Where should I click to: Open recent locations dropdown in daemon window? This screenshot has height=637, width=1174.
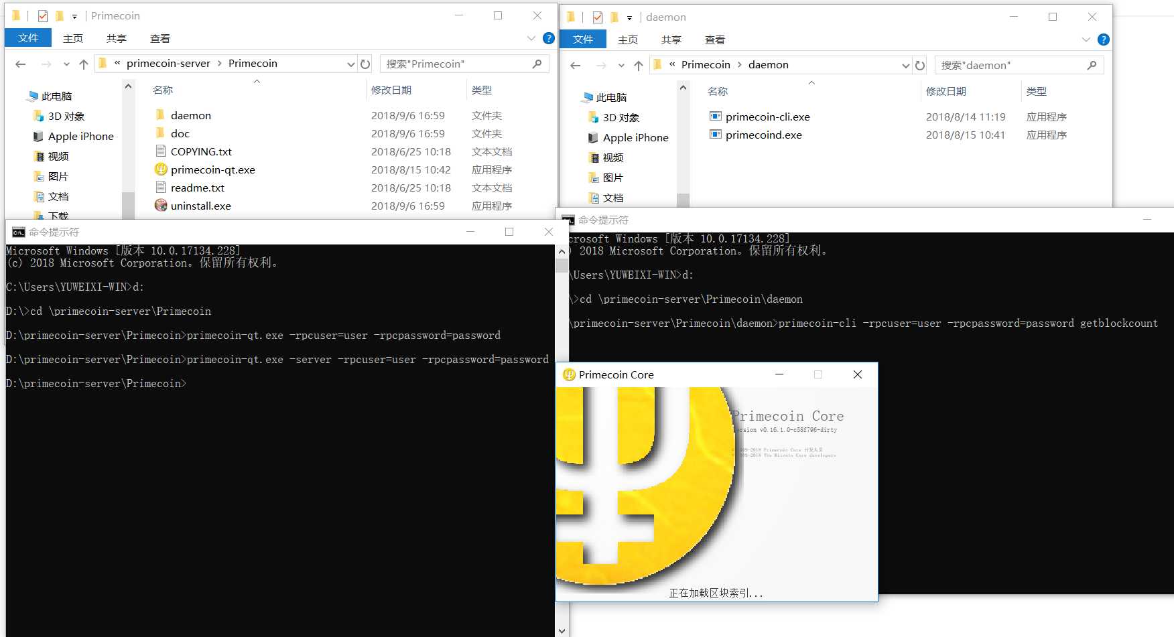point(621,66)
